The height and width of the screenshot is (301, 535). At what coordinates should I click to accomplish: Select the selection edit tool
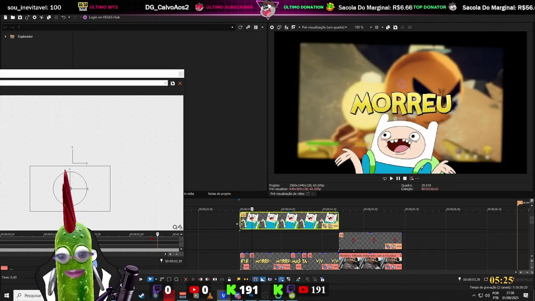pos(169,279)
